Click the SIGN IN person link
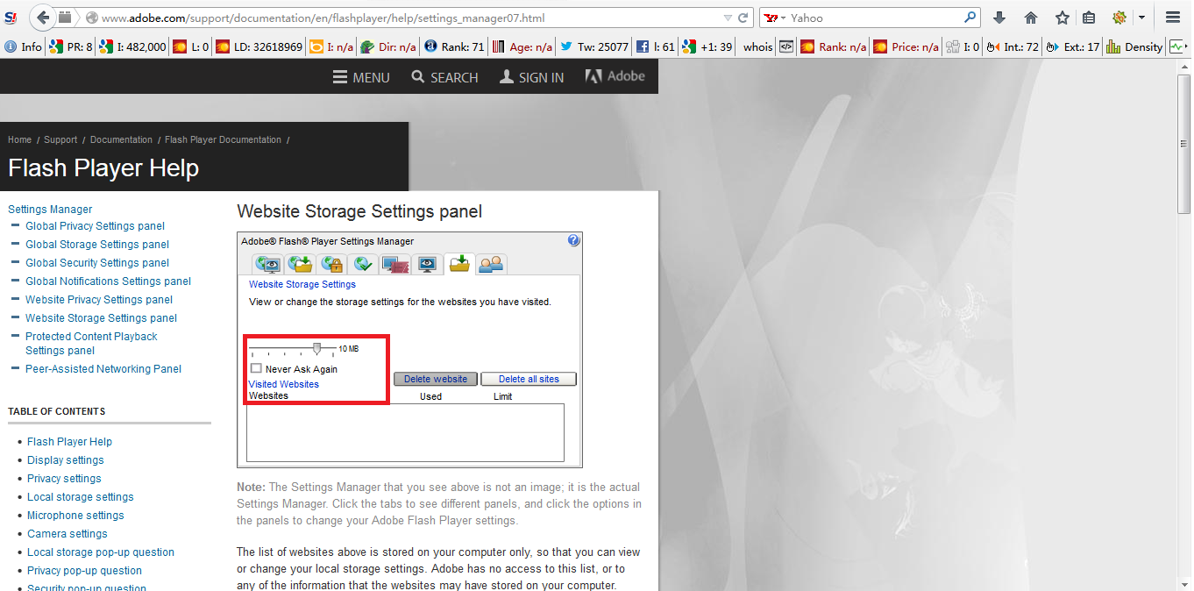 pos(531,77)
